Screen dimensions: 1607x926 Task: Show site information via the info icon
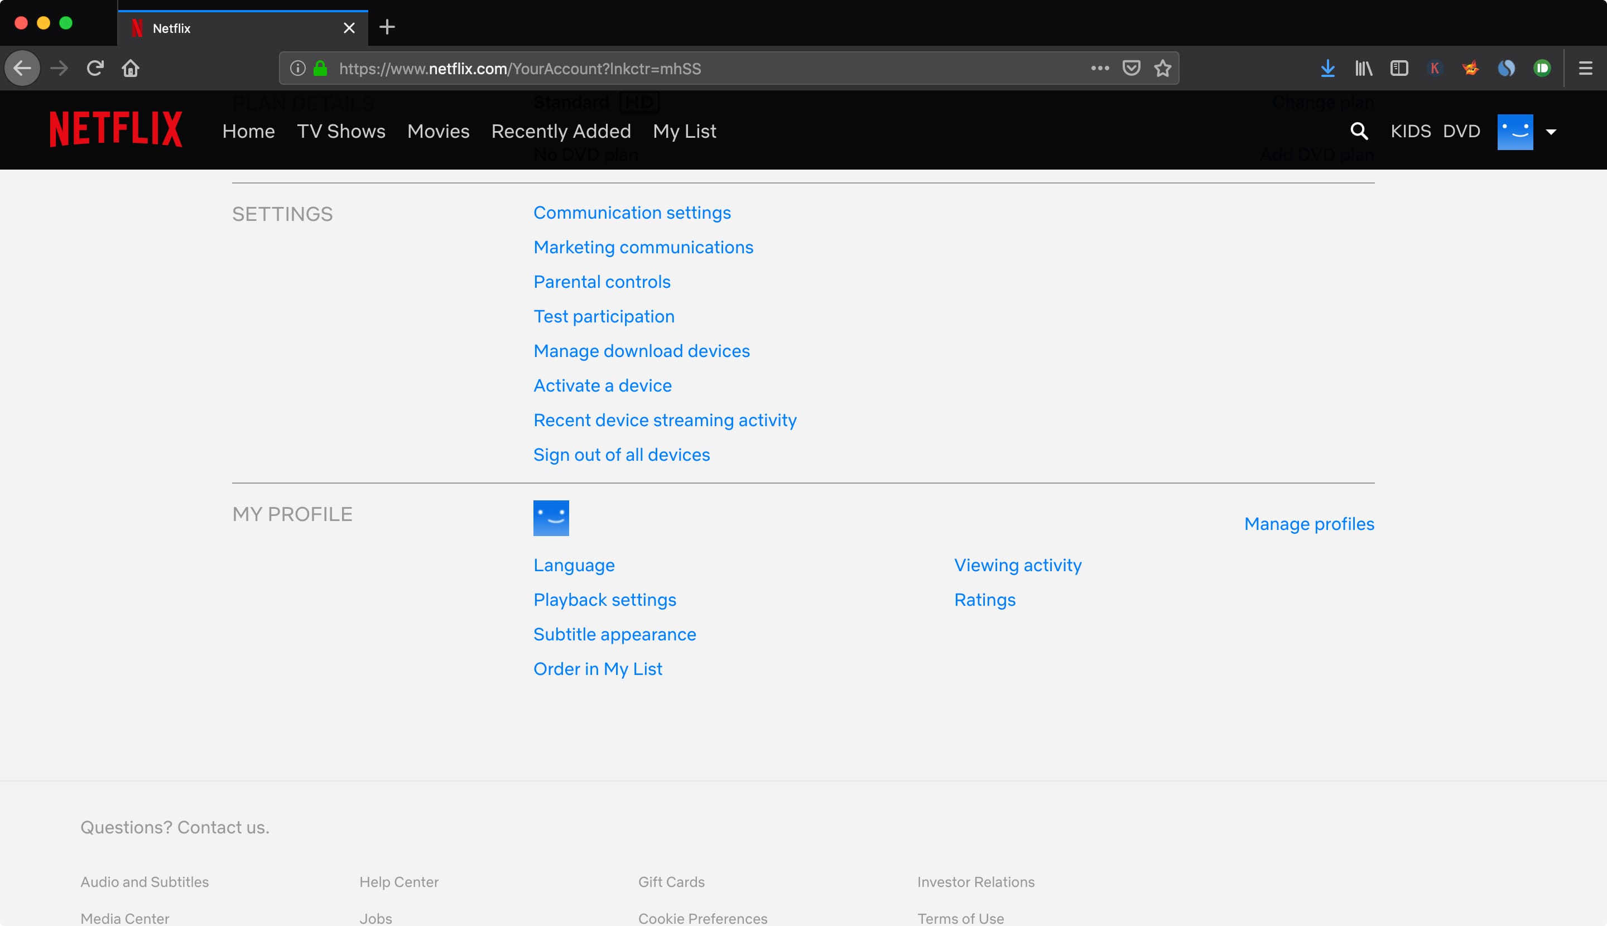click(298, 68)
